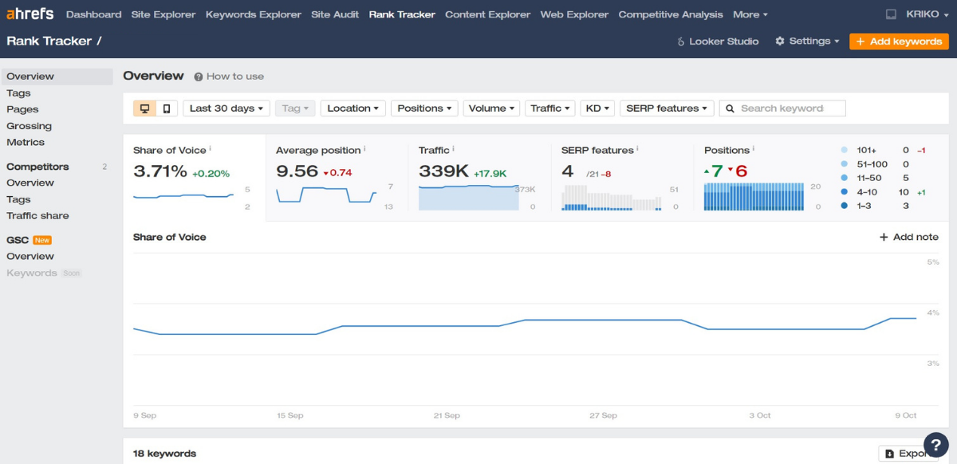
Task: Click the Add keywords button
Action: coord(898,41)
